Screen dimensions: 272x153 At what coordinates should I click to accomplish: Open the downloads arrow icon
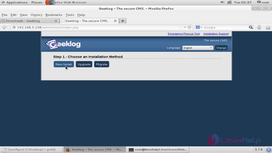tap(259, 27)
